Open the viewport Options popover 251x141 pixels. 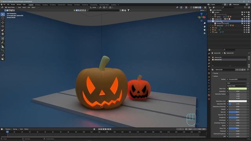[x=203, y=11]
